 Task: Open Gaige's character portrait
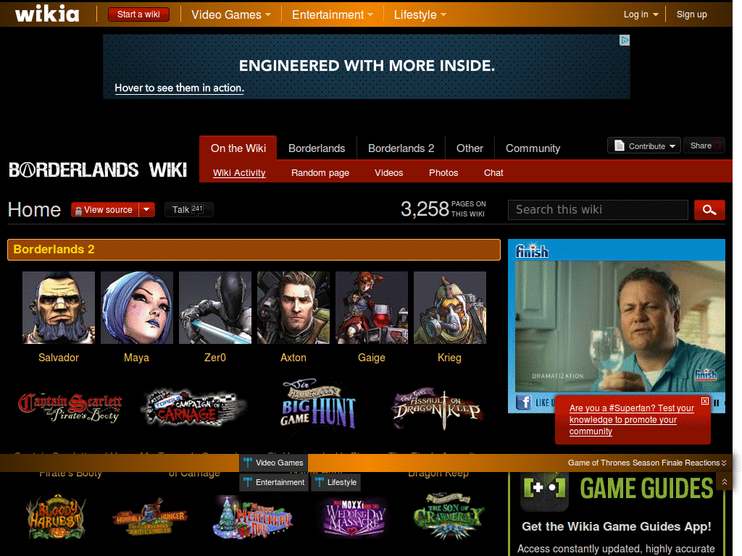point(372,307)
